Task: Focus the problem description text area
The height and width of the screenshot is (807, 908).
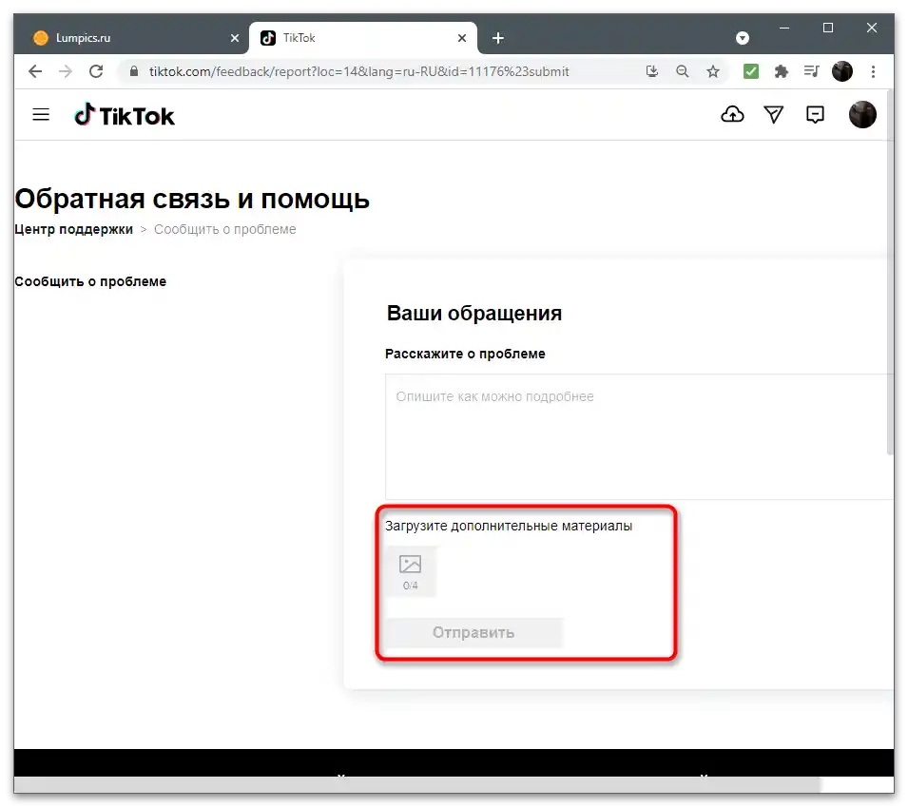Action: click(637, 436)
